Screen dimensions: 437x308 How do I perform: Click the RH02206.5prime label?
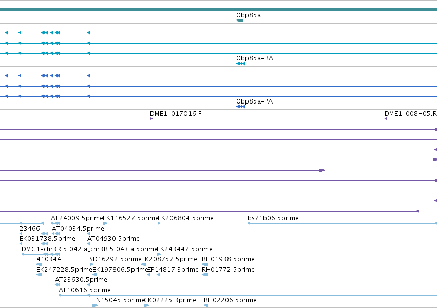point(230,300)
